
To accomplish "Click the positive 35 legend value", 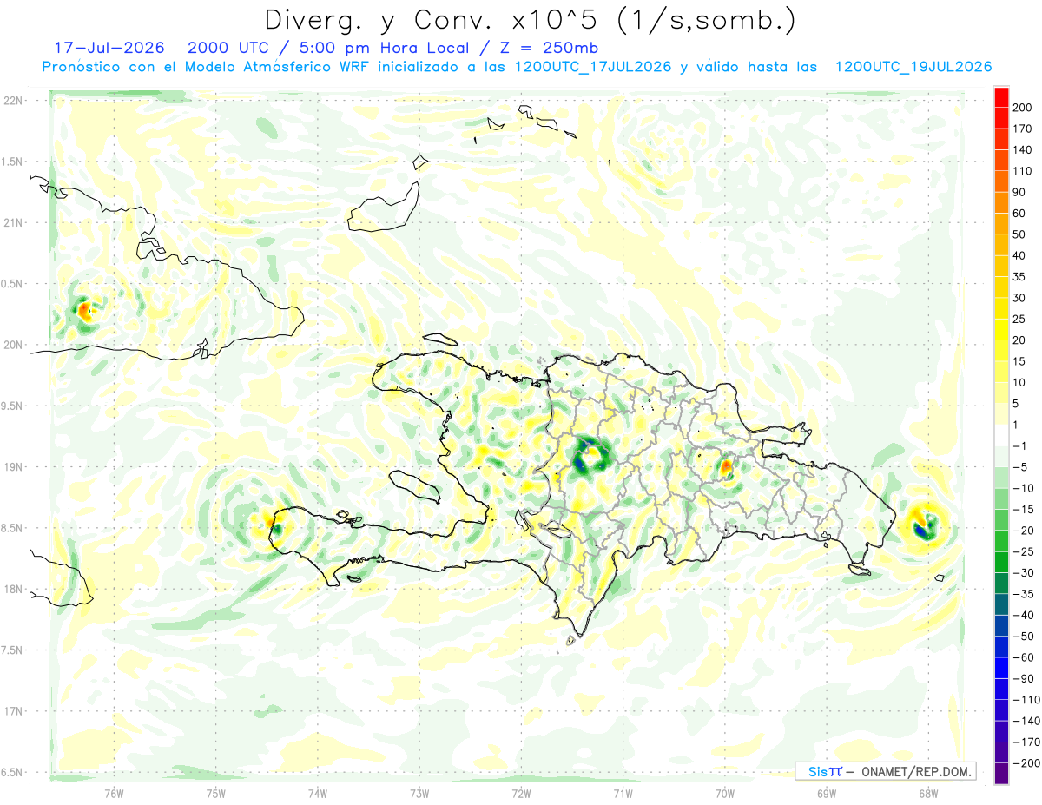I will click(x=1019, y=277).
